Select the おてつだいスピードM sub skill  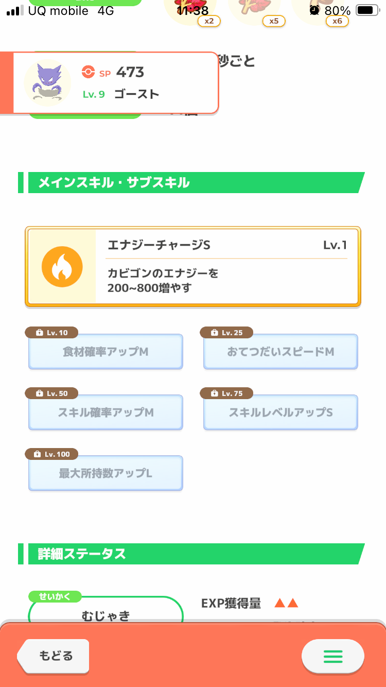coord(280,352)
